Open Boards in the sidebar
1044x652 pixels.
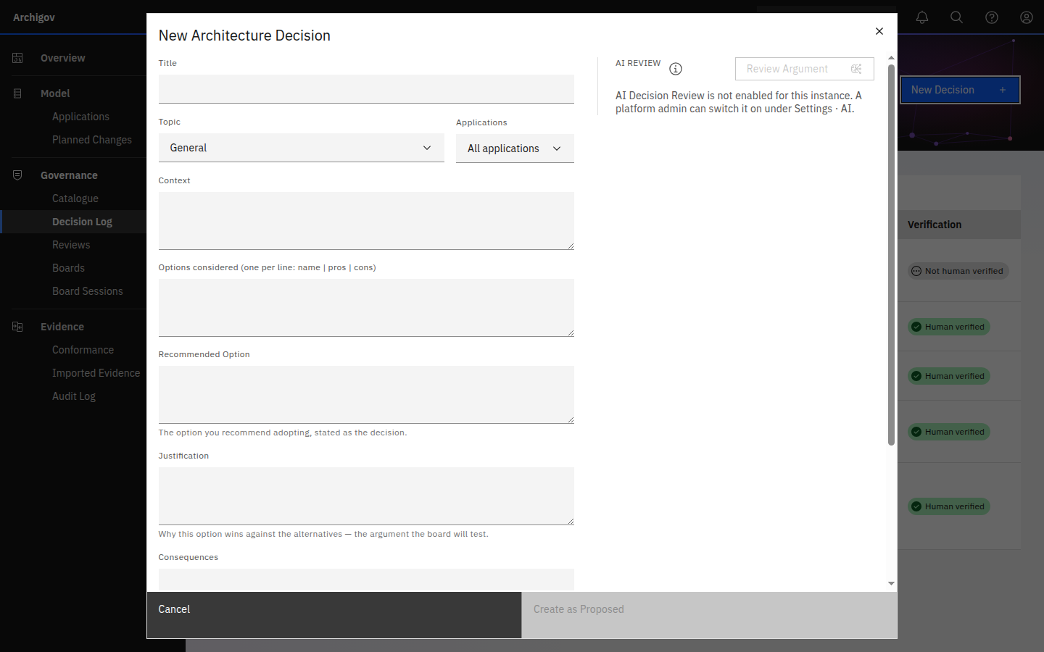point(68,268)
